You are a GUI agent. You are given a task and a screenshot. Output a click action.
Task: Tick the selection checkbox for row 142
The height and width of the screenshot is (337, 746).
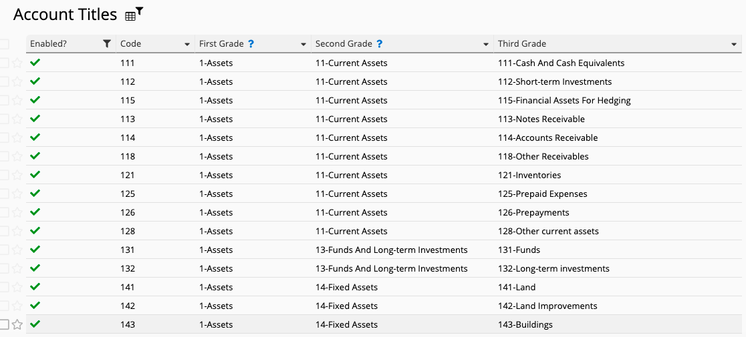tap(4, 306)
